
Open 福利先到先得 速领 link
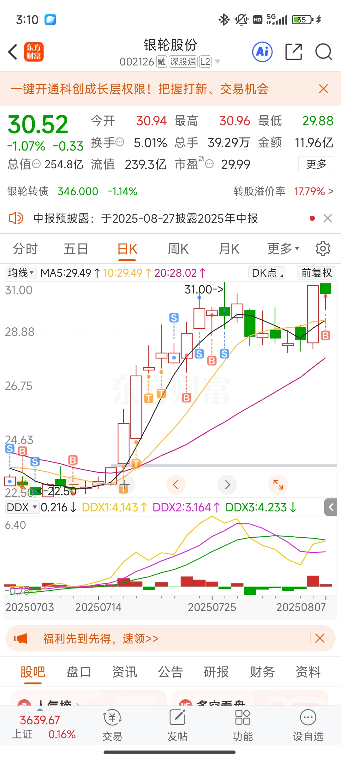[x=101, y=638]
